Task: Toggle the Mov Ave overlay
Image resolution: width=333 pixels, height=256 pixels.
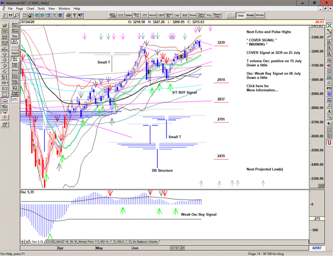Action: point(15,60)
